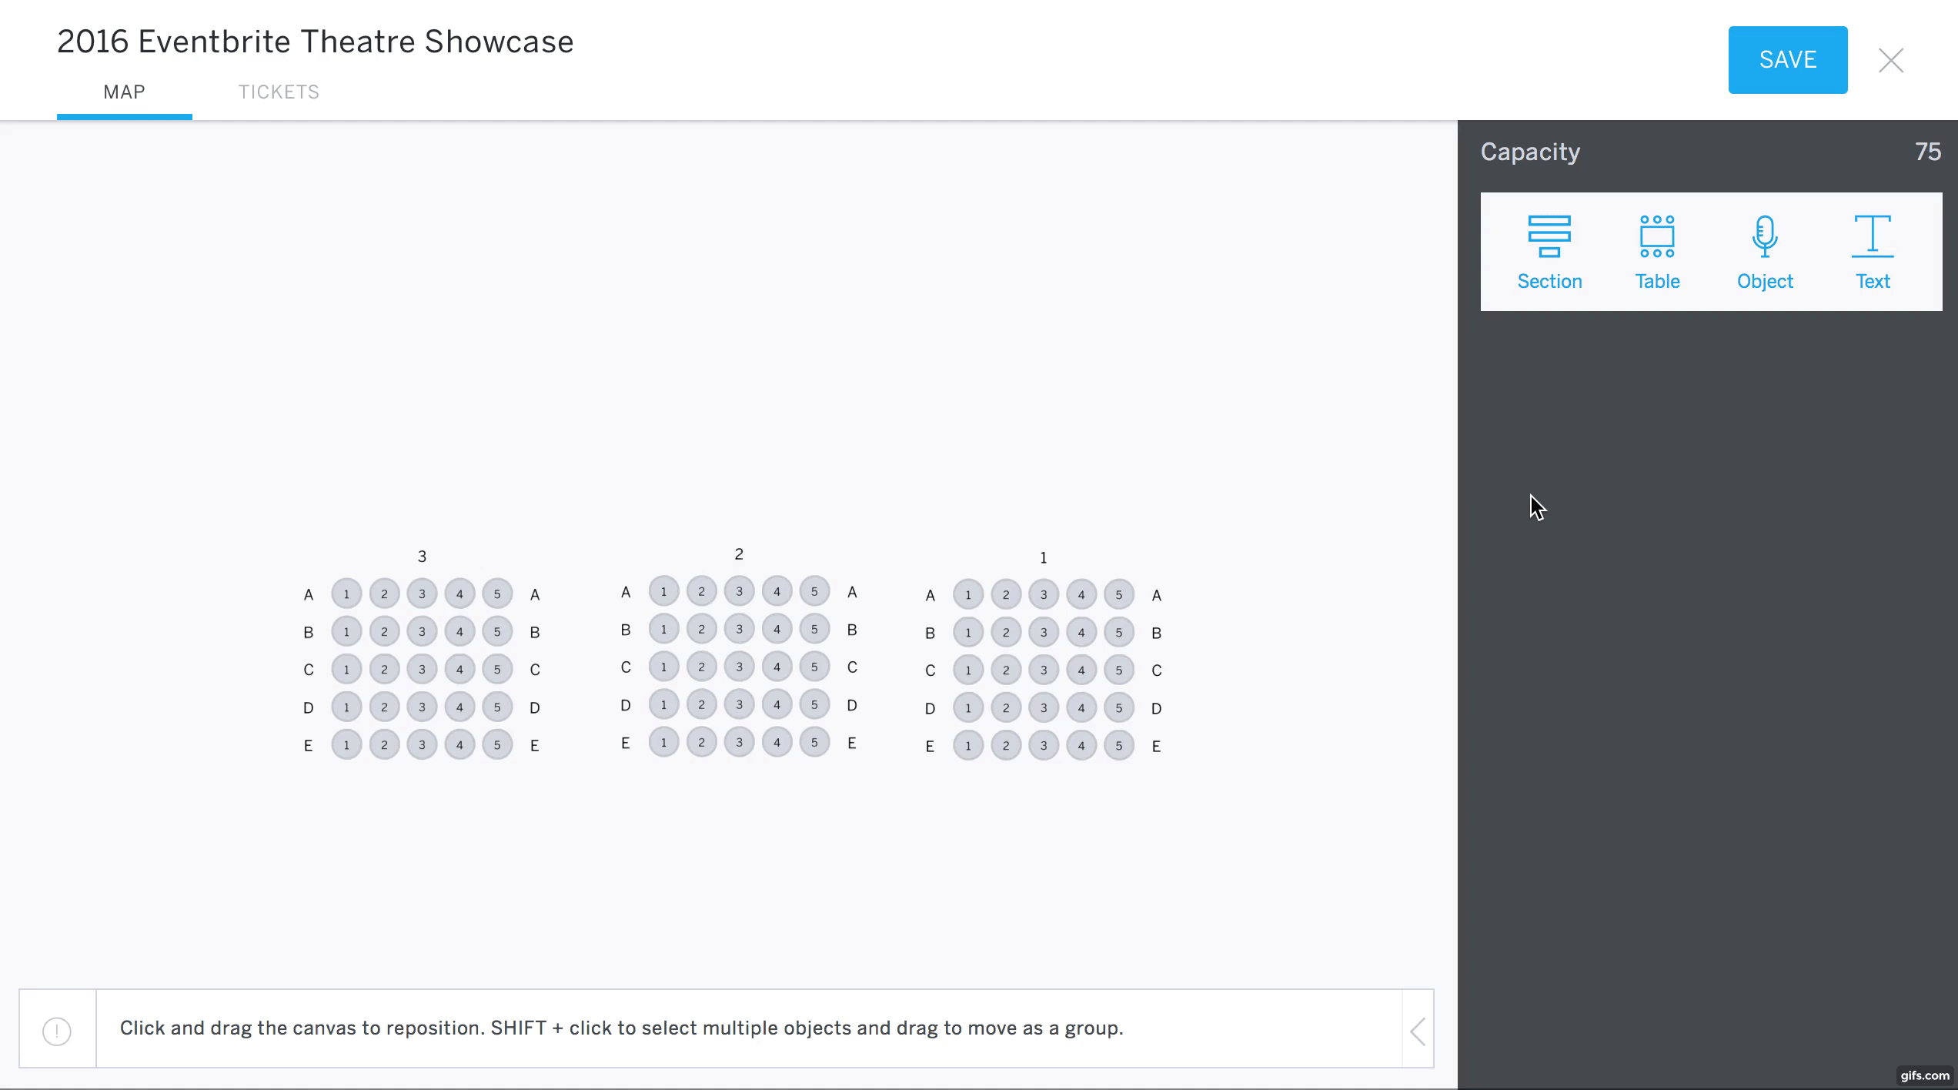Viewport: 1958px width, 1090px height.
Task: Click the SAVE button
Action: pyautogui.click(x=1788, y=59)
